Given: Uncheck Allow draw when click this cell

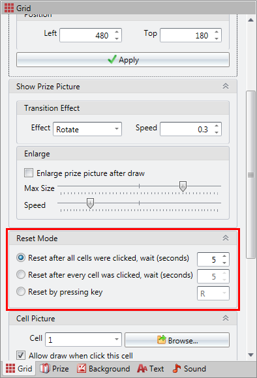Looking at the screenshot, I should pyautogui.click(x=21, y=355).
